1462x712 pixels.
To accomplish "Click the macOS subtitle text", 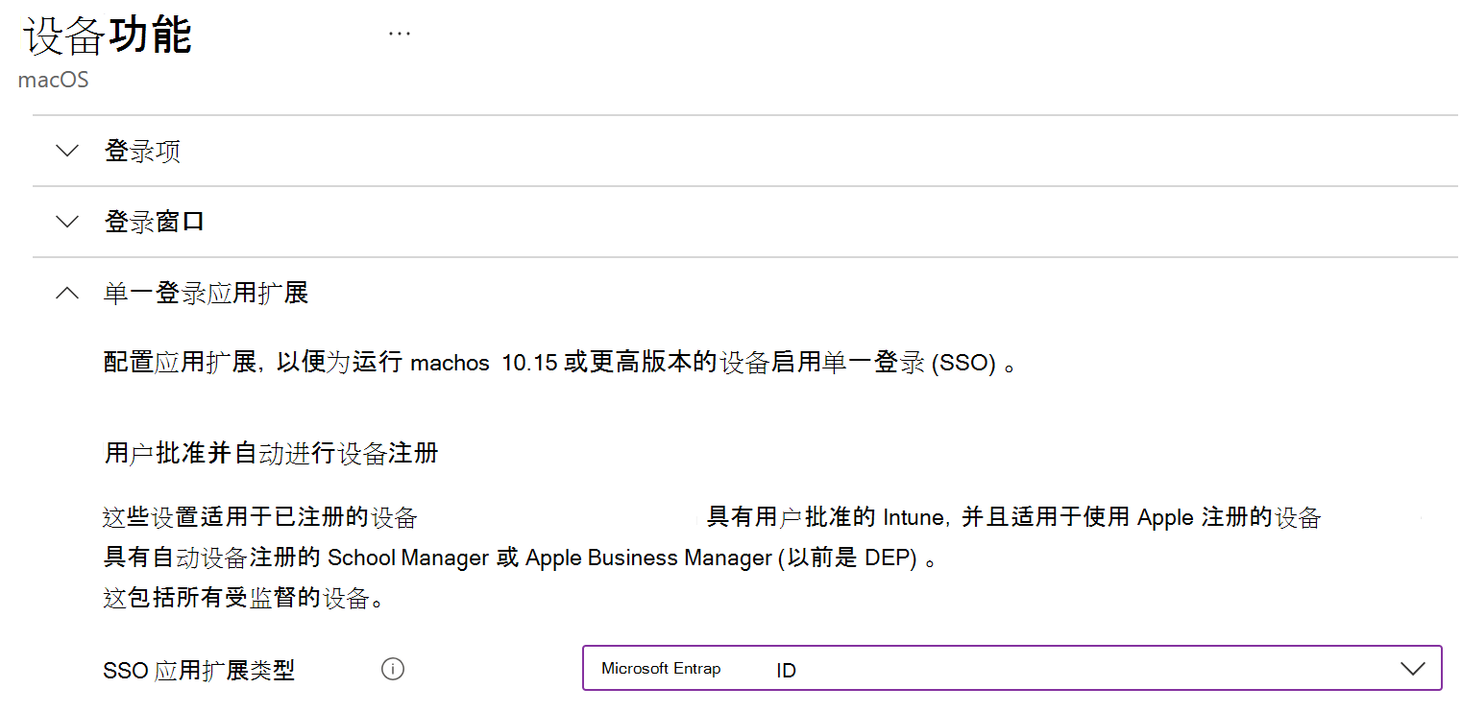I will tap(54, 80).
